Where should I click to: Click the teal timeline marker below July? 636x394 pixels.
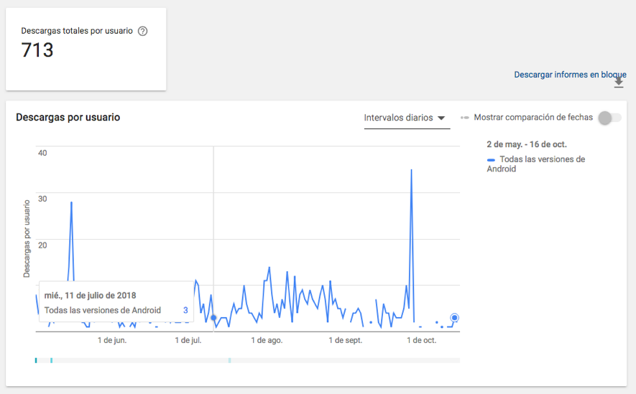pos(229,360)
